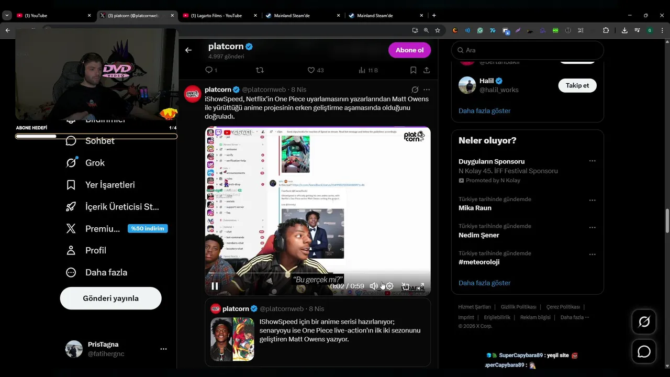Open the #meteoroloji trending topic
Screen dimensions: 670x377
(479, 262)
